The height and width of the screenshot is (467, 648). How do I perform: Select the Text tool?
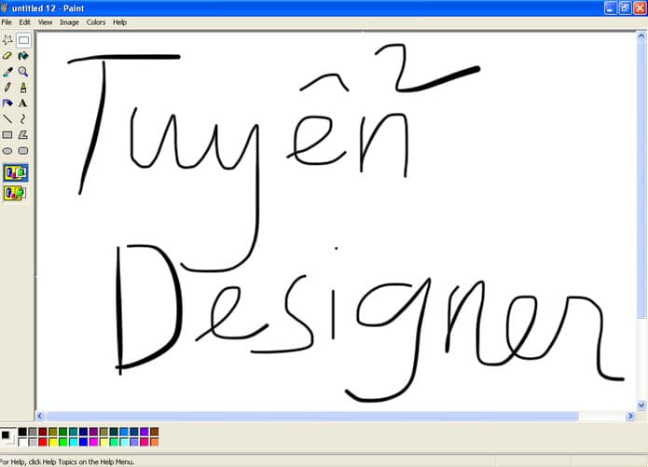coord(23,103)
